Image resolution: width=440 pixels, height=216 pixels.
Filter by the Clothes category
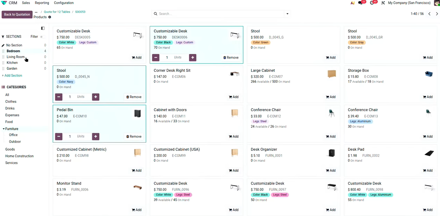click(11, 102)
